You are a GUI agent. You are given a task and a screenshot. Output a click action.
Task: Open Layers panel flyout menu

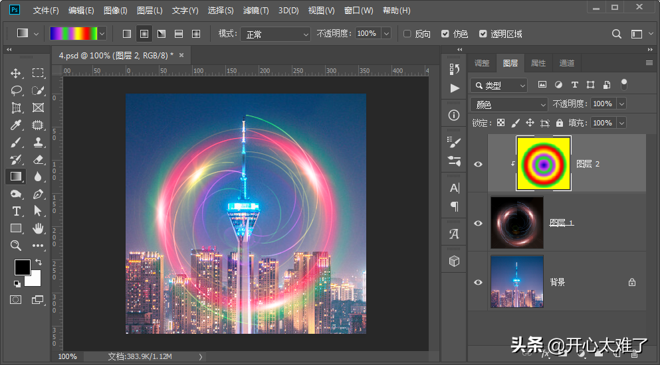[649, 63]
